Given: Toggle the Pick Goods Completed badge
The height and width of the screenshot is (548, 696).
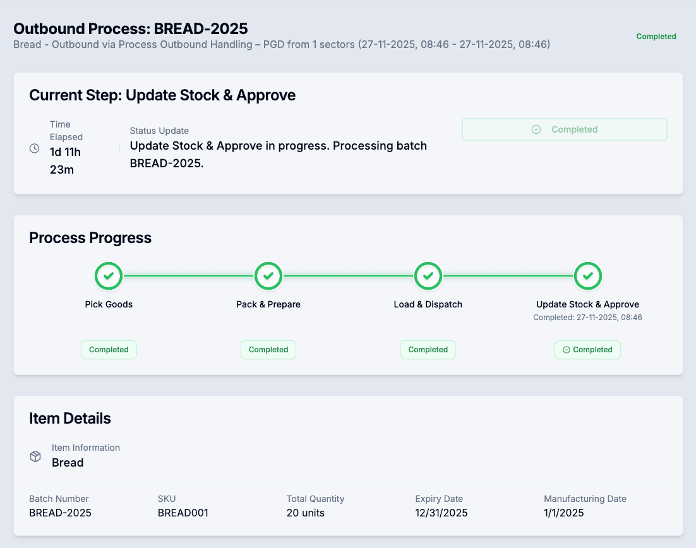Looking at the screenshot, I should pyautogui.click(x=108, y=350).
